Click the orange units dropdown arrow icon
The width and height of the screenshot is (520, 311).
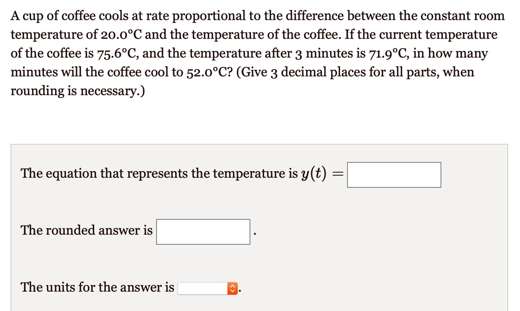233,289
